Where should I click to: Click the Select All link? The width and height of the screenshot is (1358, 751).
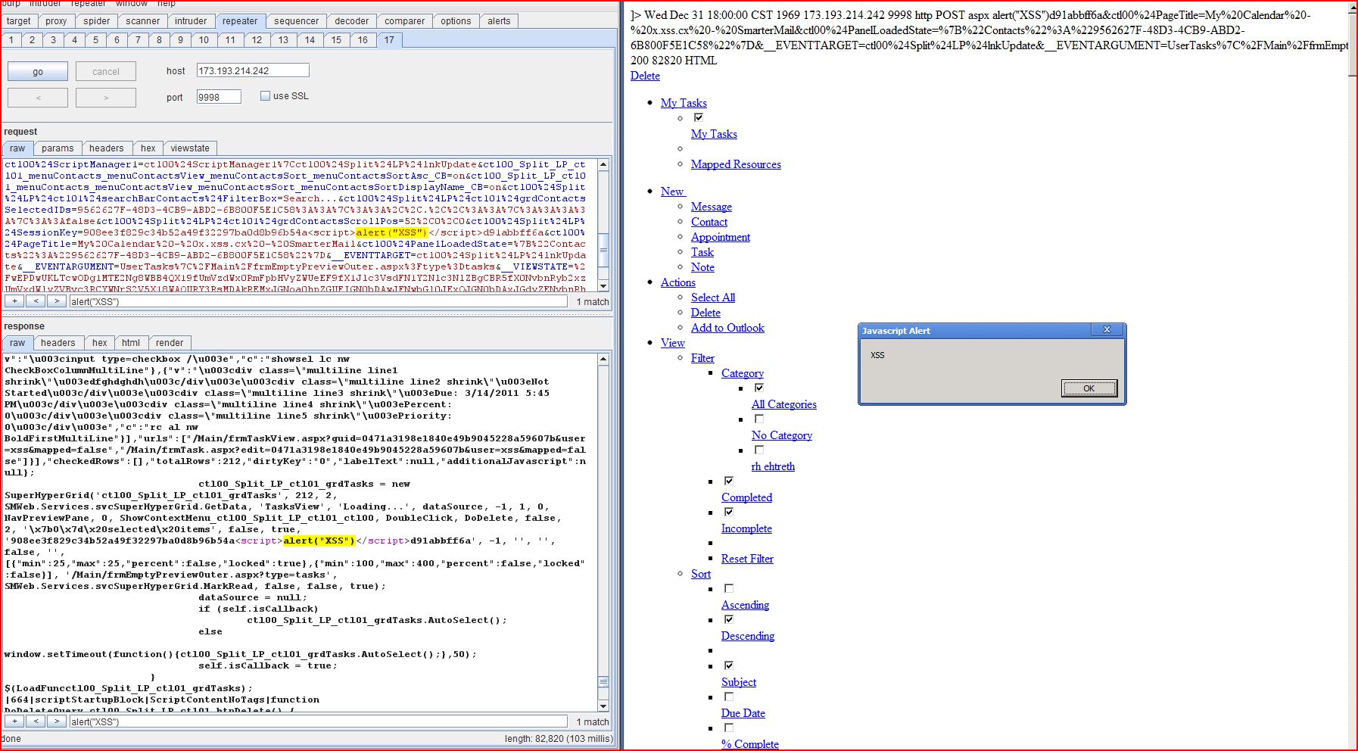tap(713, 298)
